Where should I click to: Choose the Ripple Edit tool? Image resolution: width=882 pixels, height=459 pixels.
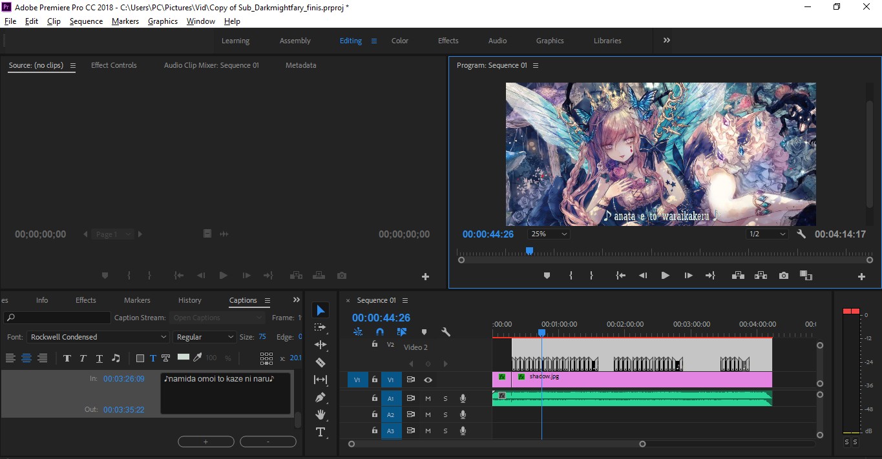point(320,345)
